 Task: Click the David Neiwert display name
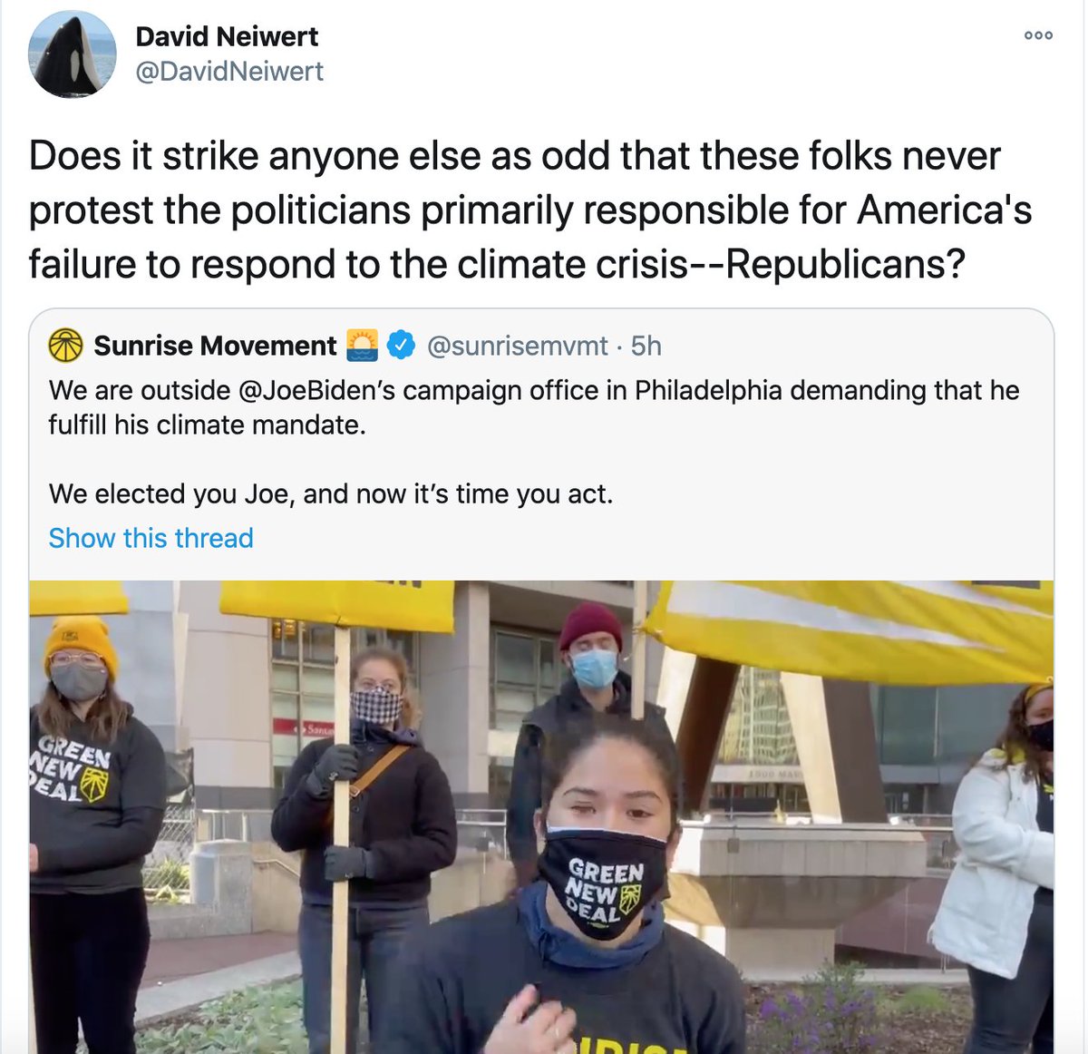pos(227,36)
